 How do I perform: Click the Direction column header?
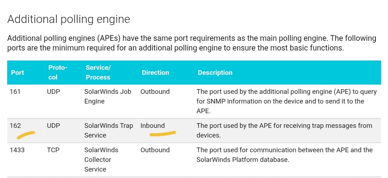click(155, 72)
